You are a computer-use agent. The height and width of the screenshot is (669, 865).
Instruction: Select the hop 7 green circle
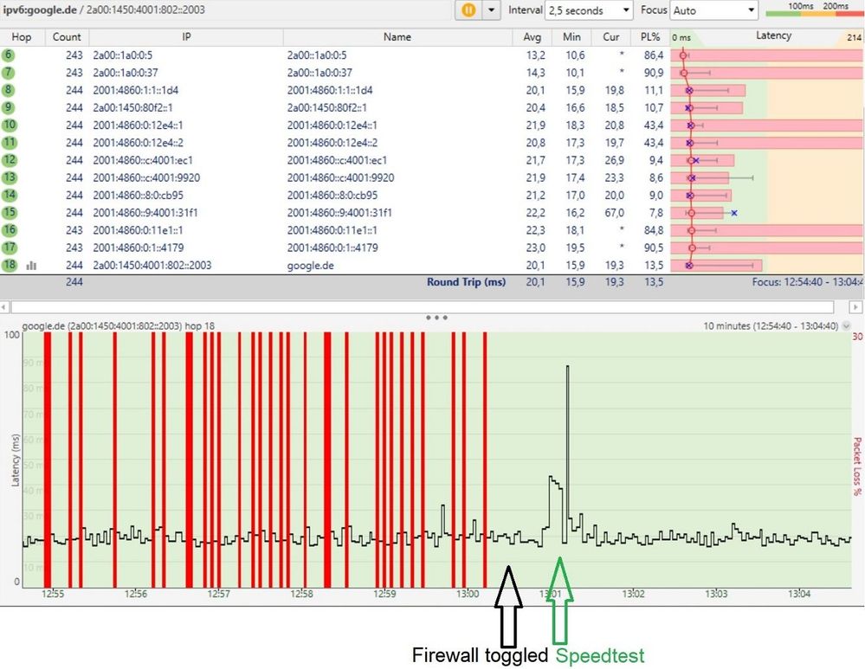(x=9, y=73)
